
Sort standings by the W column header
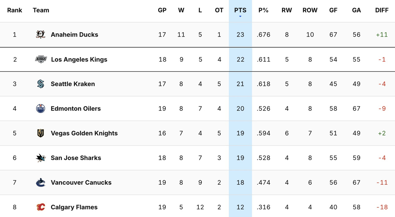pyautogui.click(x=181, y=10)
